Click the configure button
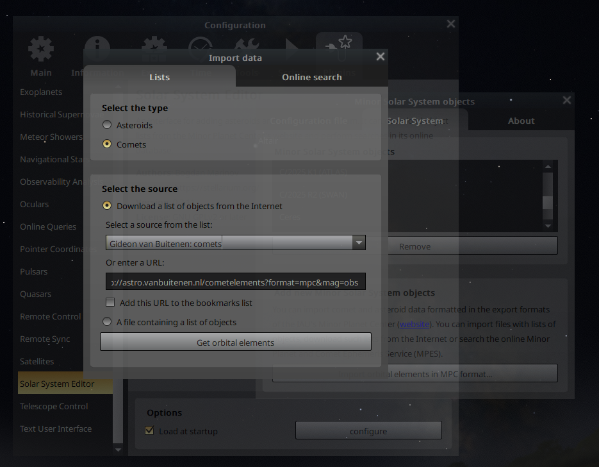Screen dimensions: 599x467 pyautogui.click(x=368, y=431)
